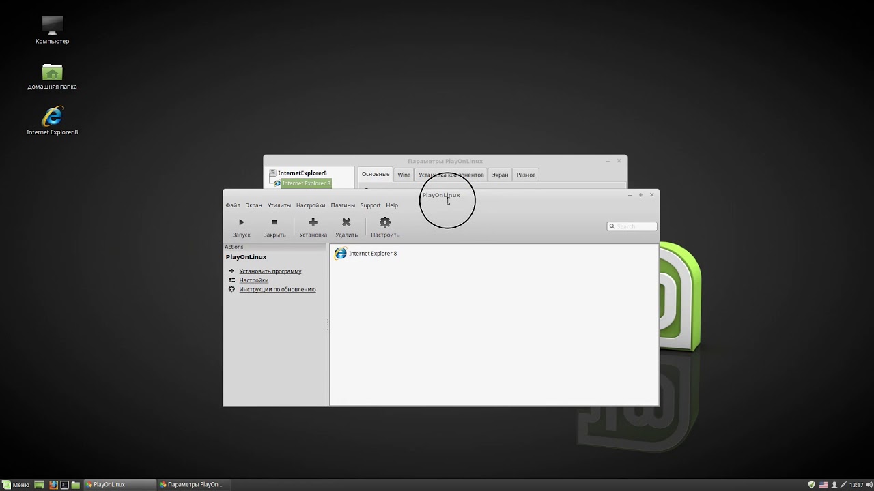Click the gear icon beside Инструкции по обновлению
Image resolution: width=874 pixels, height=491 pixels.
pos(231,289)
